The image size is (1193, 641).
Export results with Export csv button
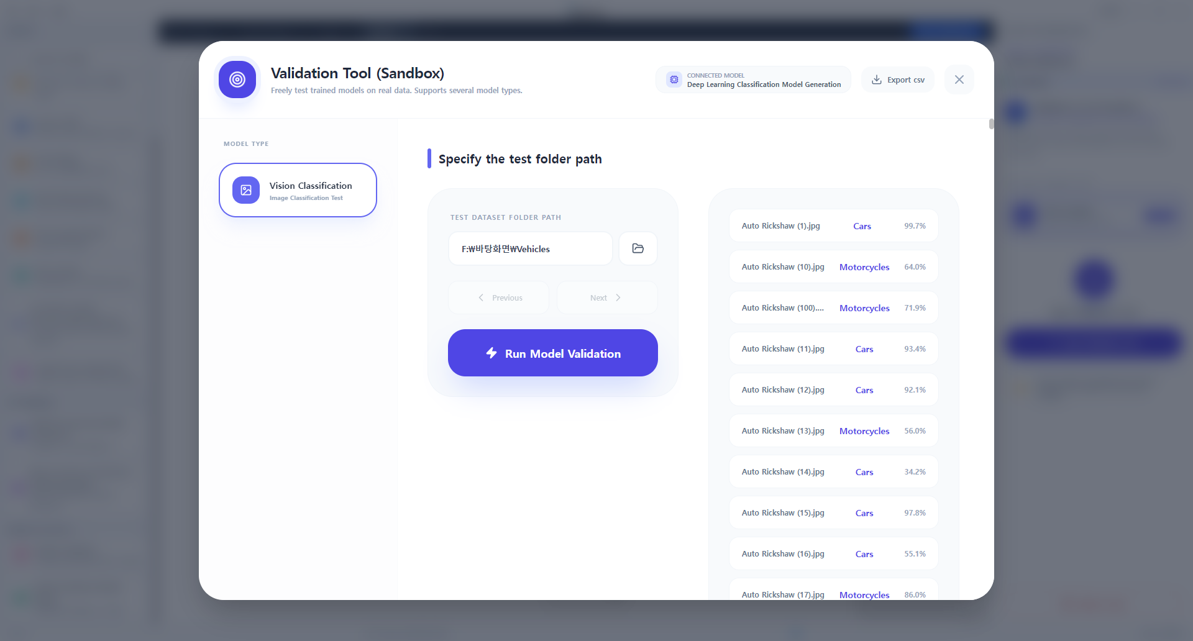898,80
